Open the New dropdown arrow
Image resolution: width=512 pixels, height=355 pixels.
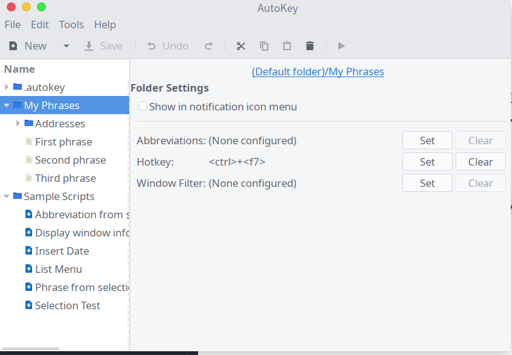click(x=66, y=46)
